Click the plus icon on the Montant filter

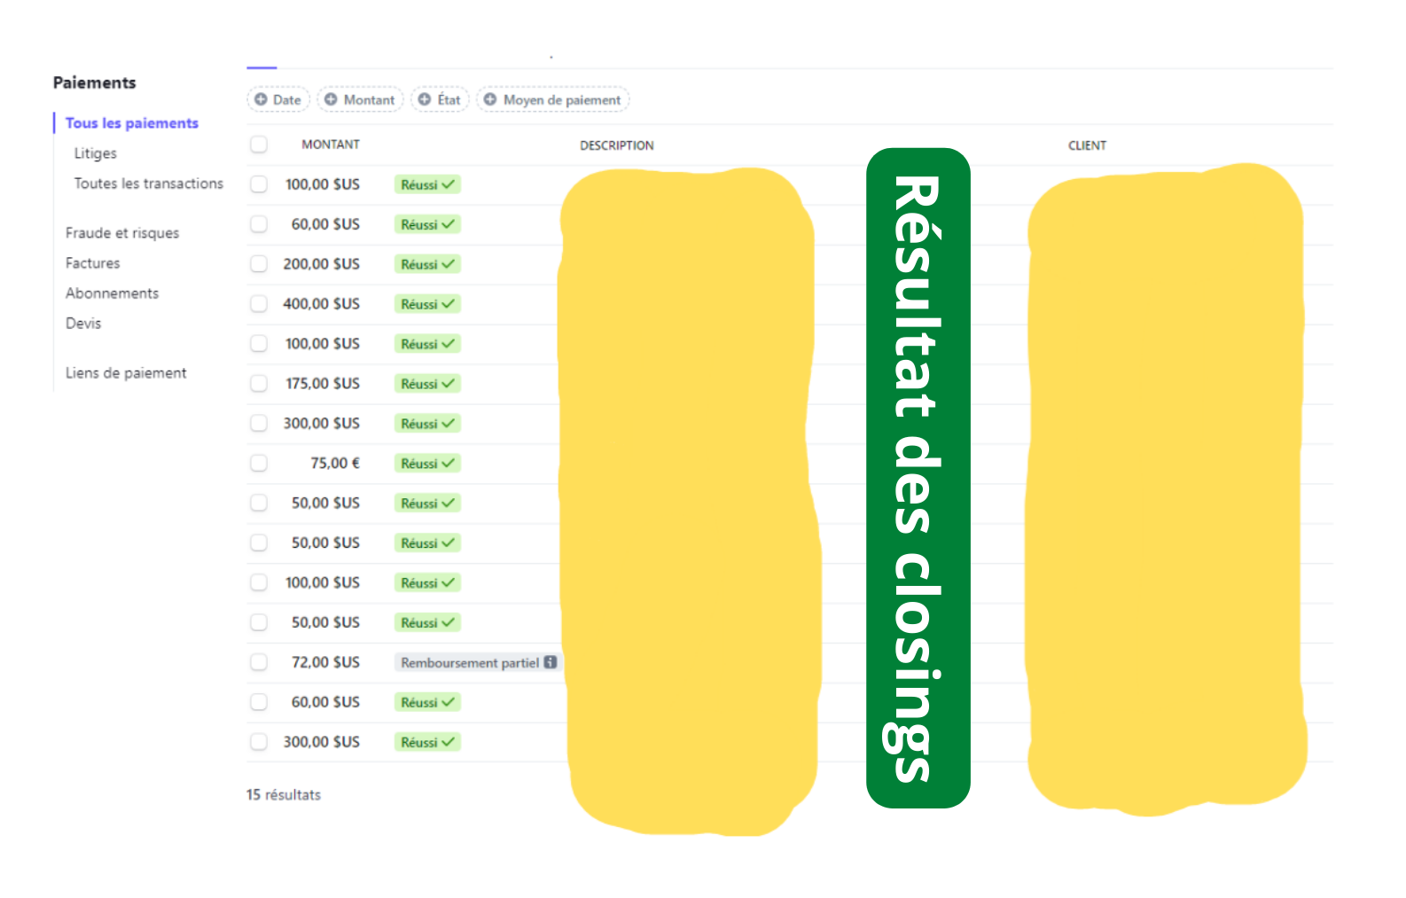331,99
